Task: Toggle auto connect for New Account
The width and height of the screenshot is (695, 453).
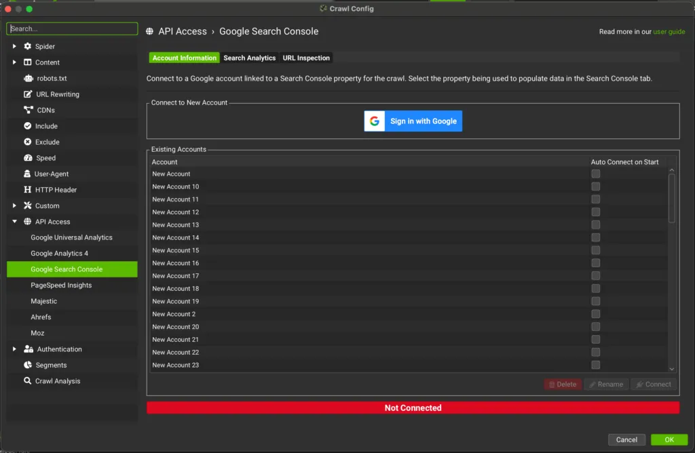Action: click(x=596, y=174)
